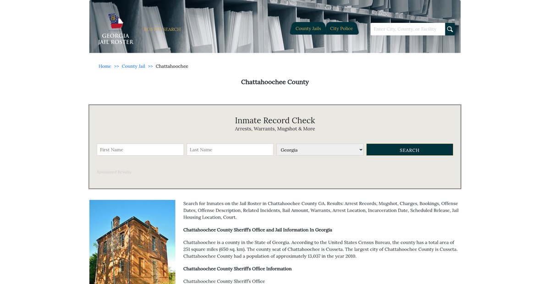This screenshot has height=284, width=550.
Task: Click the Sheriff's Office Information heading
Action: click(237, 269)
